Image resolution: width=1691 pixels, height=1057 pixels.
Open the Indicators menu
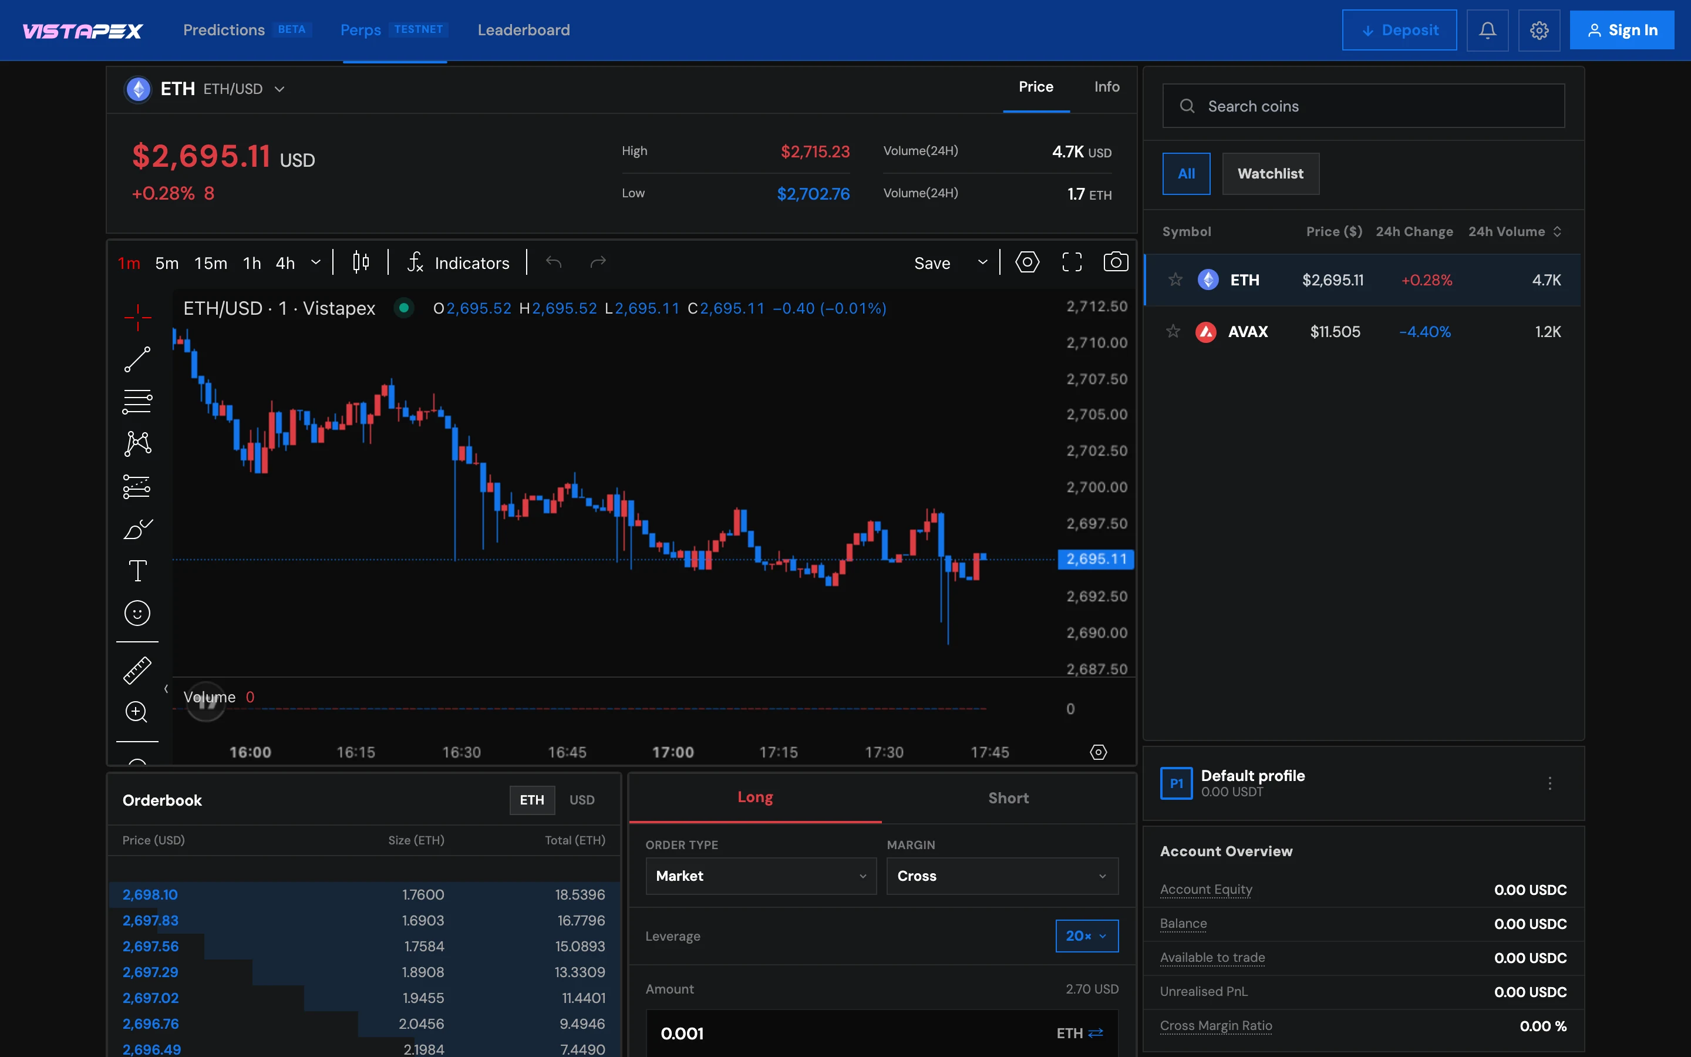click(459, 263)
